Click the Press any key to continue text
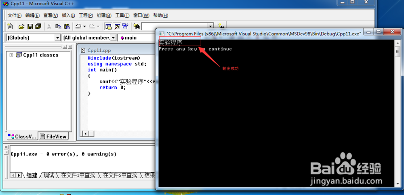Viewport: 404px width, 195px height. coord(195,49)
